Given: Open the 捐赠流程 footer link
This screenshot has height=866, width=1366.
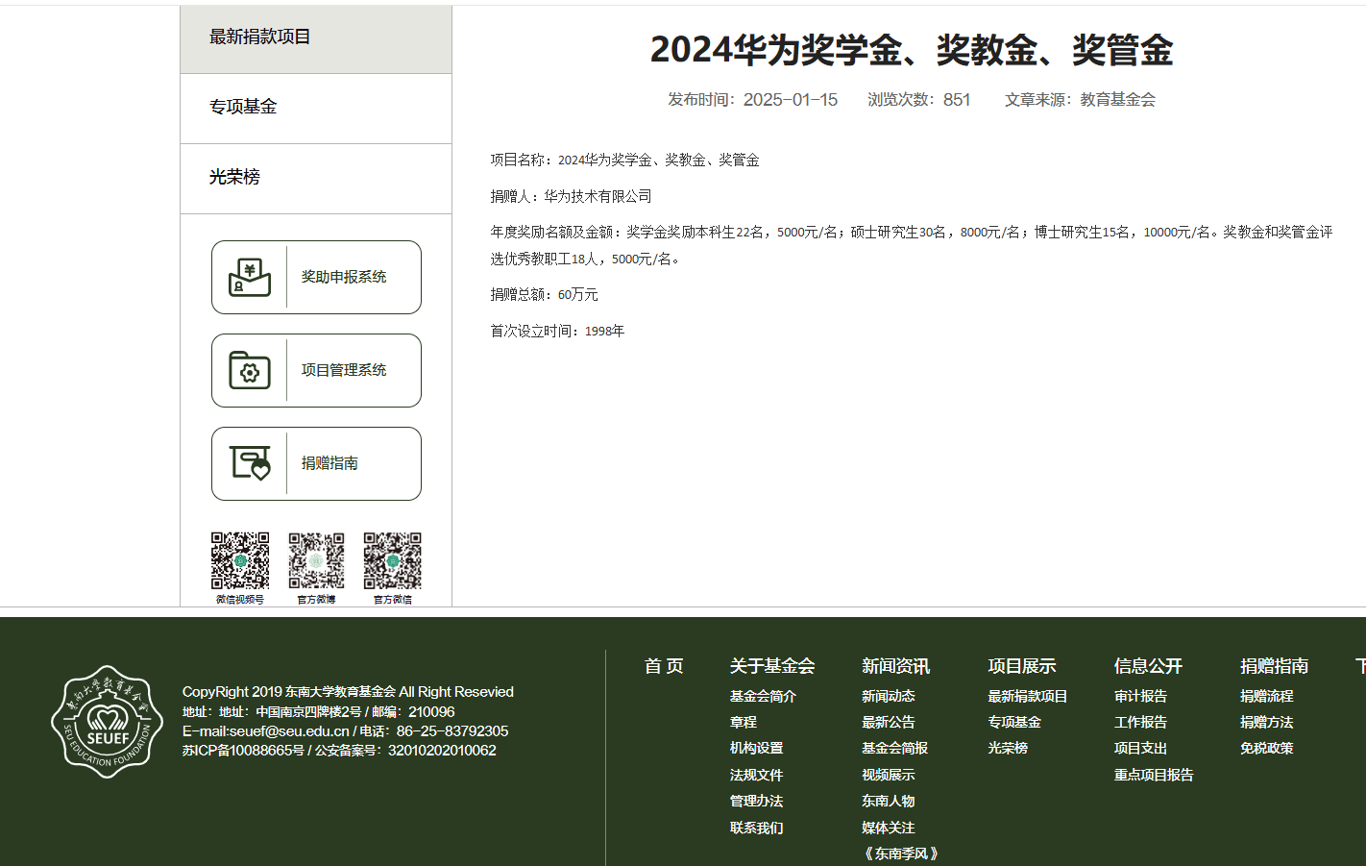Looking at the screenshot, I should [1267, 696].
